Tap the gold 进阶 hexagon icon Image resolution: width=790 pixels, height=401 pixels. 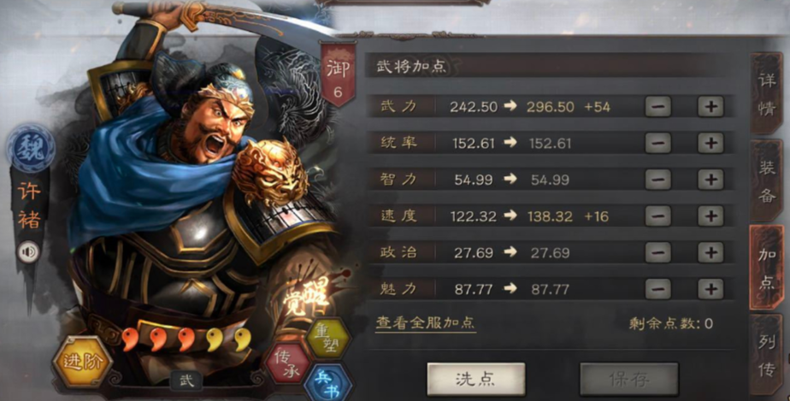pyautogui.click(x=83, y=362)
